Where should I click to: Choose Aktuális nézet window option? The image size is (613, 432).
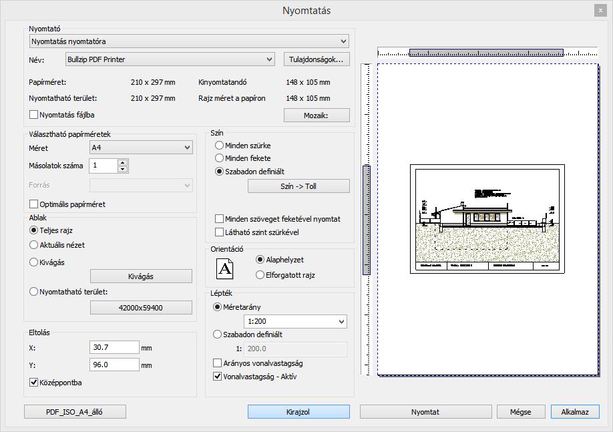34,245
